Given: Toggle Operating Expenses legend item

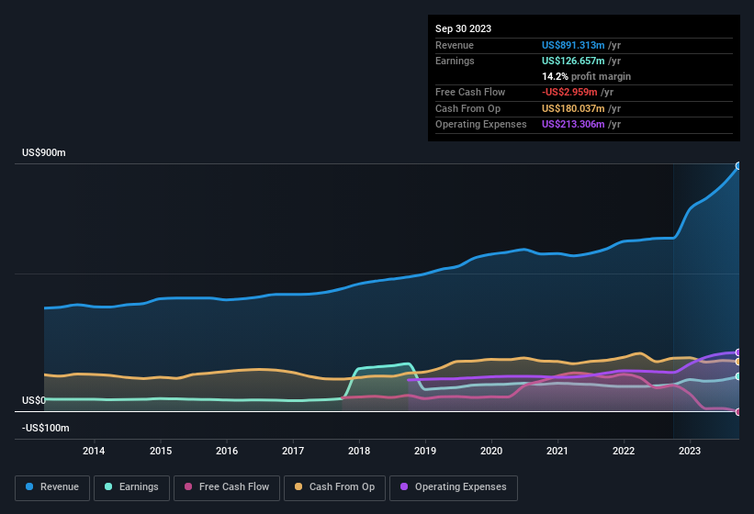Looking at the screenshot, I should [454, 486].
